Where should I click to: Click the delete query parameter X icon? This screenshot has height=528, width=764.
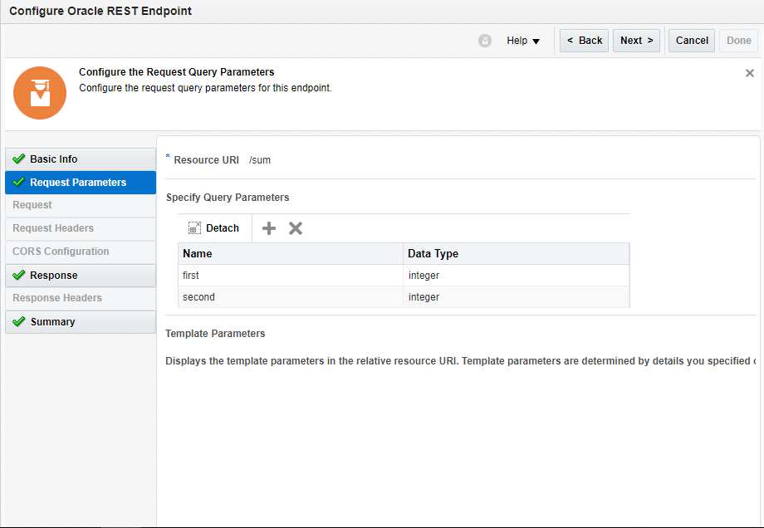296,228
